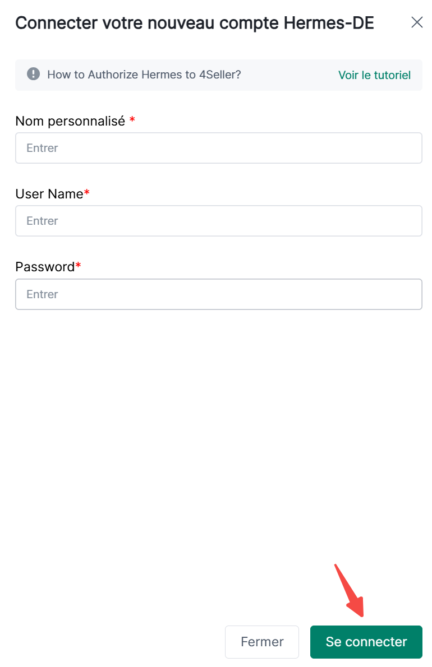
Task: Click the Nom personnalisé label
Action: point(70,121)
